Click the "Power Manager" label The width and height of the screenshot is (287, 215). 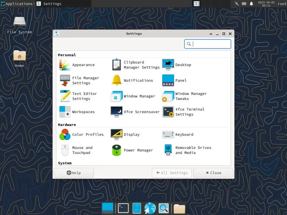pos(138,150)
